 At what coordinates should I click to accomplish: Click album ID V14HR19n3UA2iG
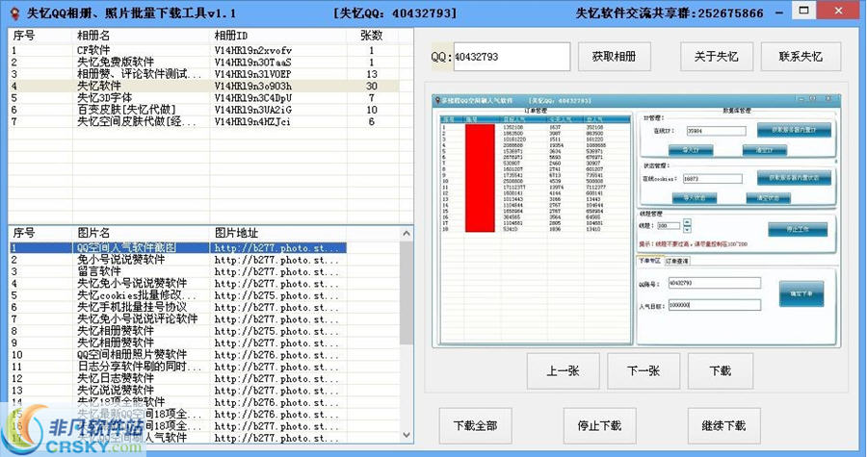click(252, 110)
